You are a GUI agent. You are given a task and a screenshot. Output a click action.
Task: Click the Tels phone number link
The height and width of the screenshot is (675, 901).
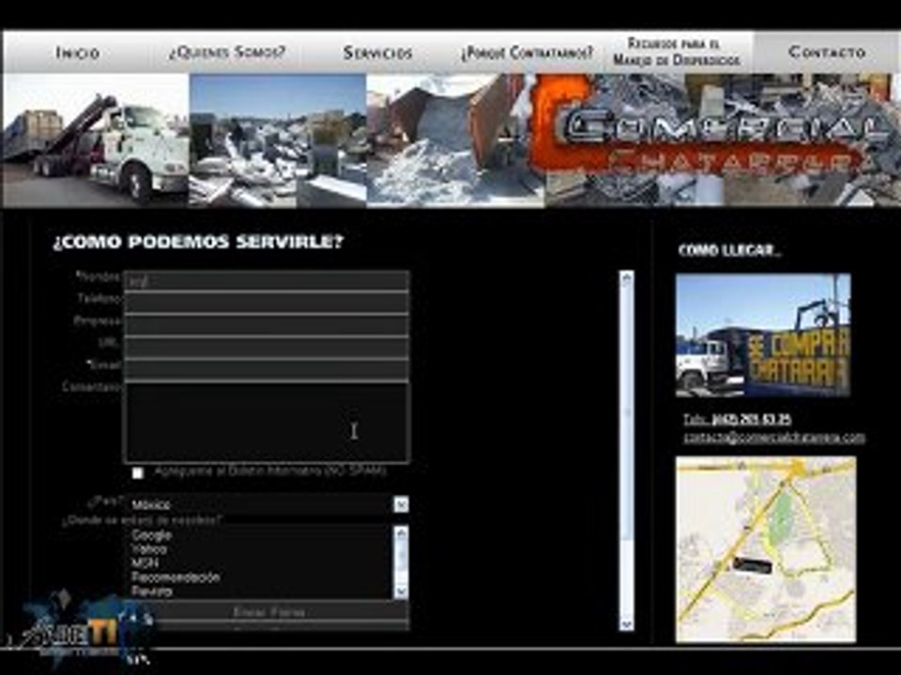click(738, 420)
